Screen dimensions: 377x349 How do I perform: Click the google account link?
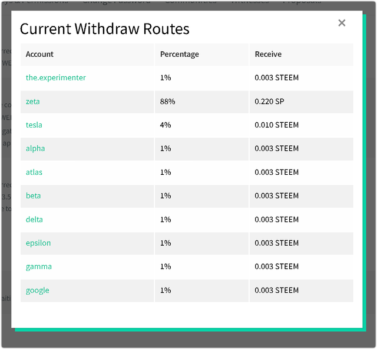[38, 290]
